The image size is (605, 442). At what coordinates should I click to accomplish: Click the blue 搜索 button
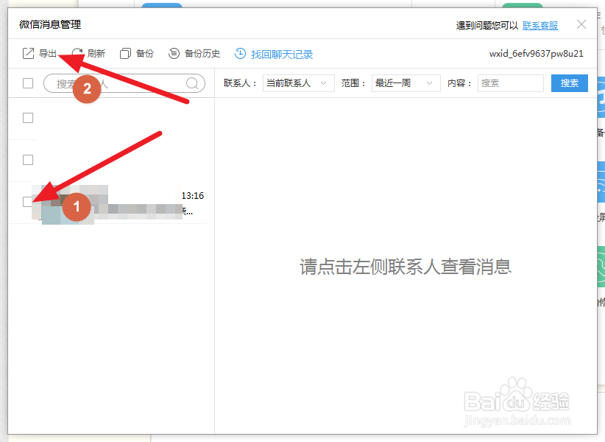coord(570,83)
